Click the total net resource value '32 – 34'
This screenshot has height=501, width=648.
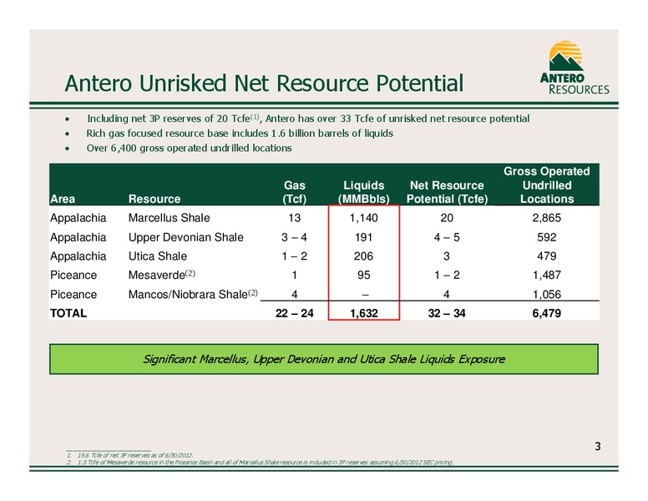click(x=447, y=313)
